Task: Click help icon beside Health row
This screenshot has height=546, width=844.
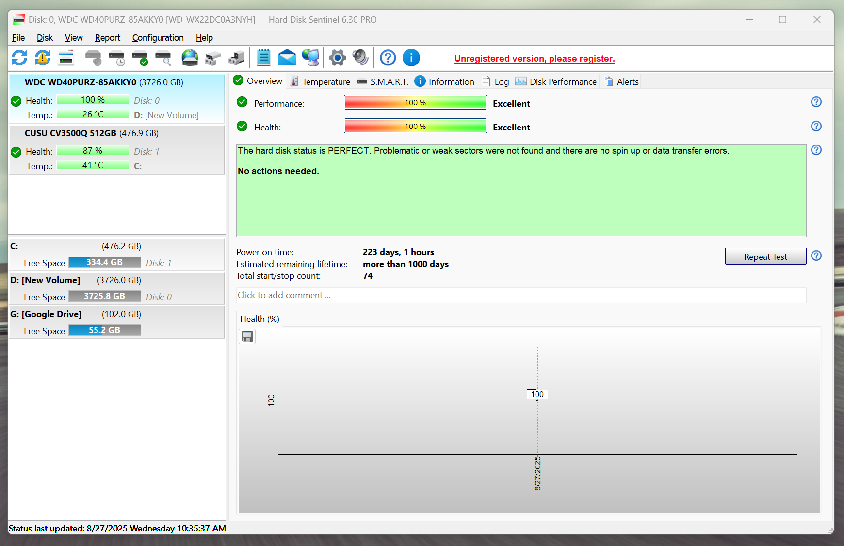Action: coord(816,126)
